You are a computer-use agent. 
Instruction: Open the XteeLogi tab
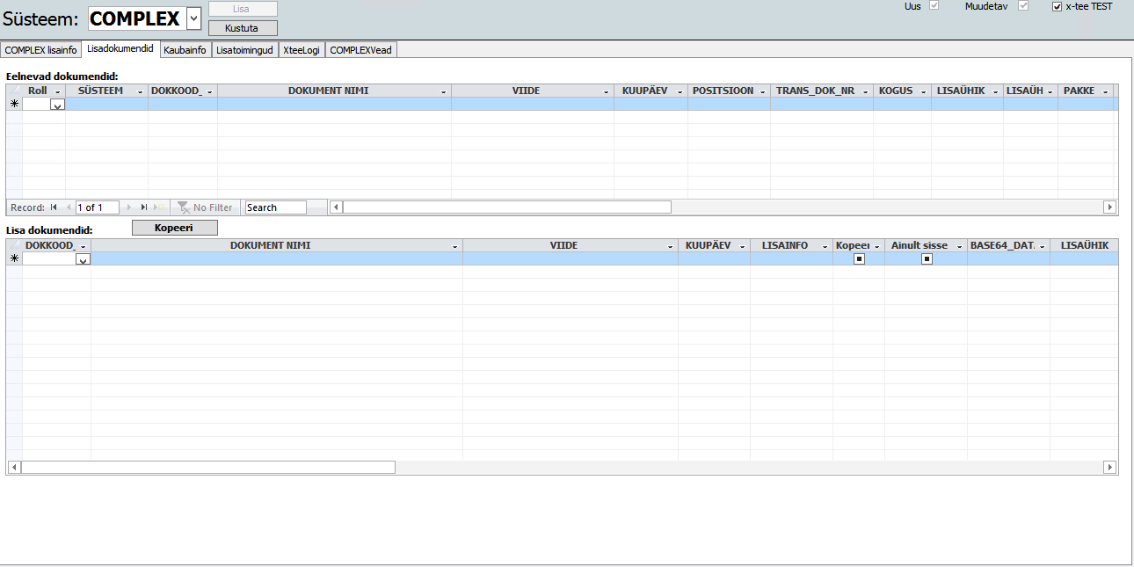(x=302, y=50)
